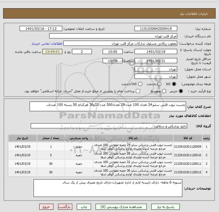219x212 pixels.
Task: Click the سایز 36 chest tube item name
Action: (133, 172)
